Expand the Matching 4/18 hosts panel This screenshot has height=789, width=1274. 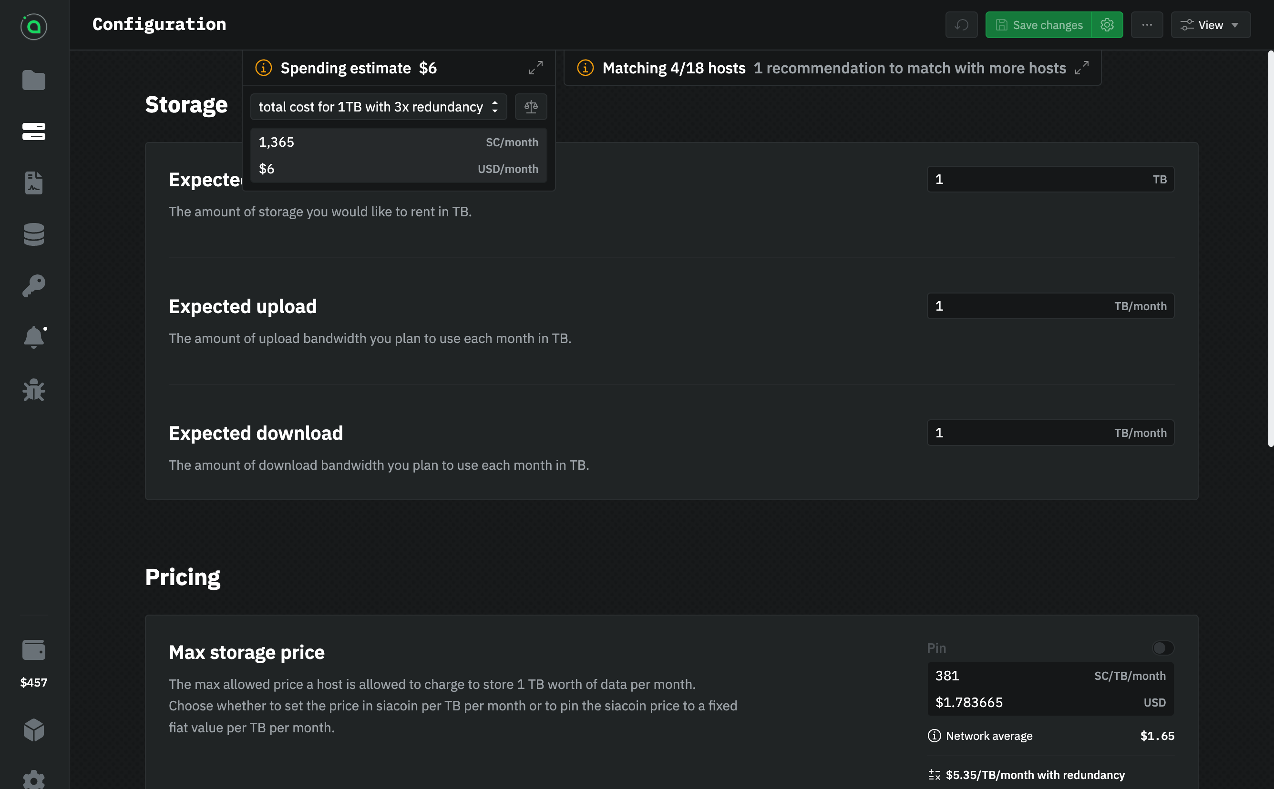tap(1082, 68)
